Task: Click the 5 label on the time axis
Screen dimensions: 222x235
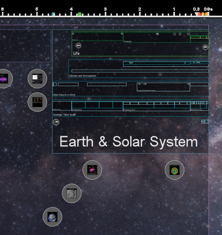Action: coord(37,9)
